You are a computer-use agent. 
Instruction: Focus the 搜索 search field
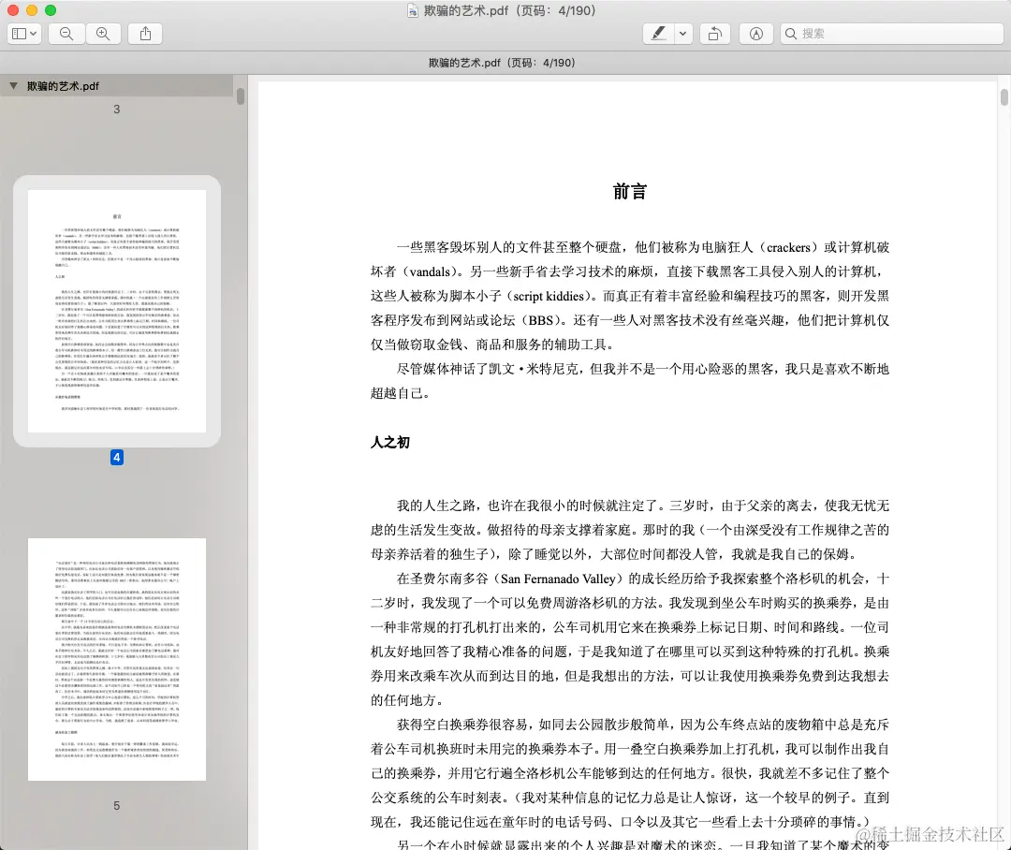[x=892, y=34]
